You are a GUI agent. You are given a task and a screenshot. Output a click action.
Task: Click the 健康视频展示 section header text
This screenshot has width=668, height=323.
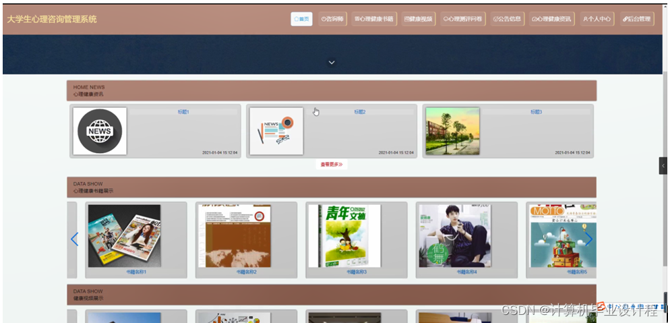click(88, 298)
